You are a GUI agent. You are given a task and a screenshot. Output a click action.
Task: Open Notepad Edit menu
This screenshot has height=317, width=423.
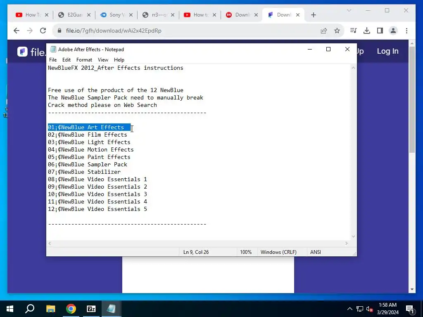coord(67,60)
